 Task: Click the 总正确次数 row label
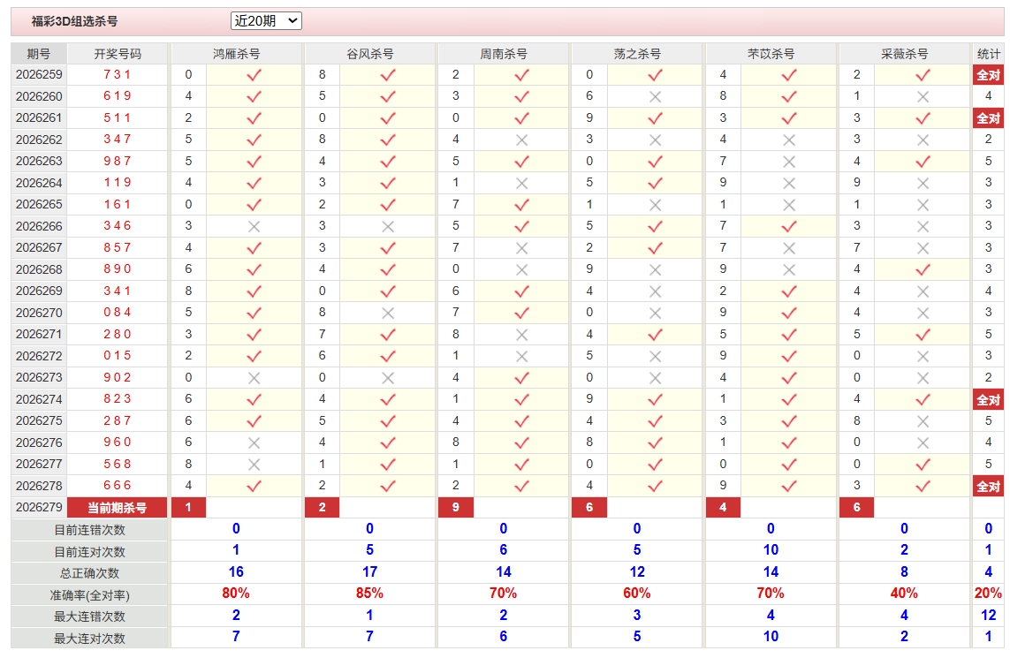[89, 574]
